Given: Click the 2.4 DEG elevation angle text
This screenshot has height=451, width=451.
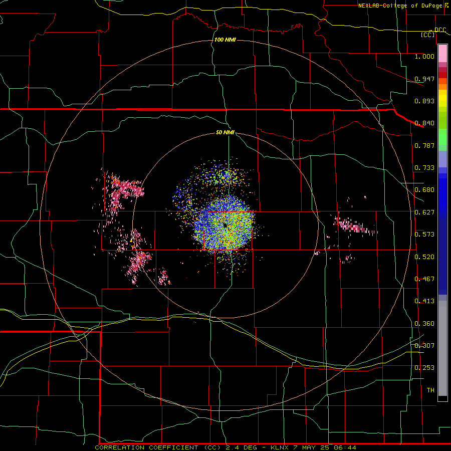Looking at the screenshot, I should pos(242,447).
